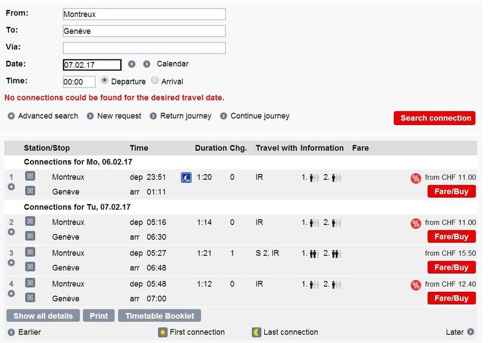Click Fare/Buy for the 05:27 connection

click(452, 267)
